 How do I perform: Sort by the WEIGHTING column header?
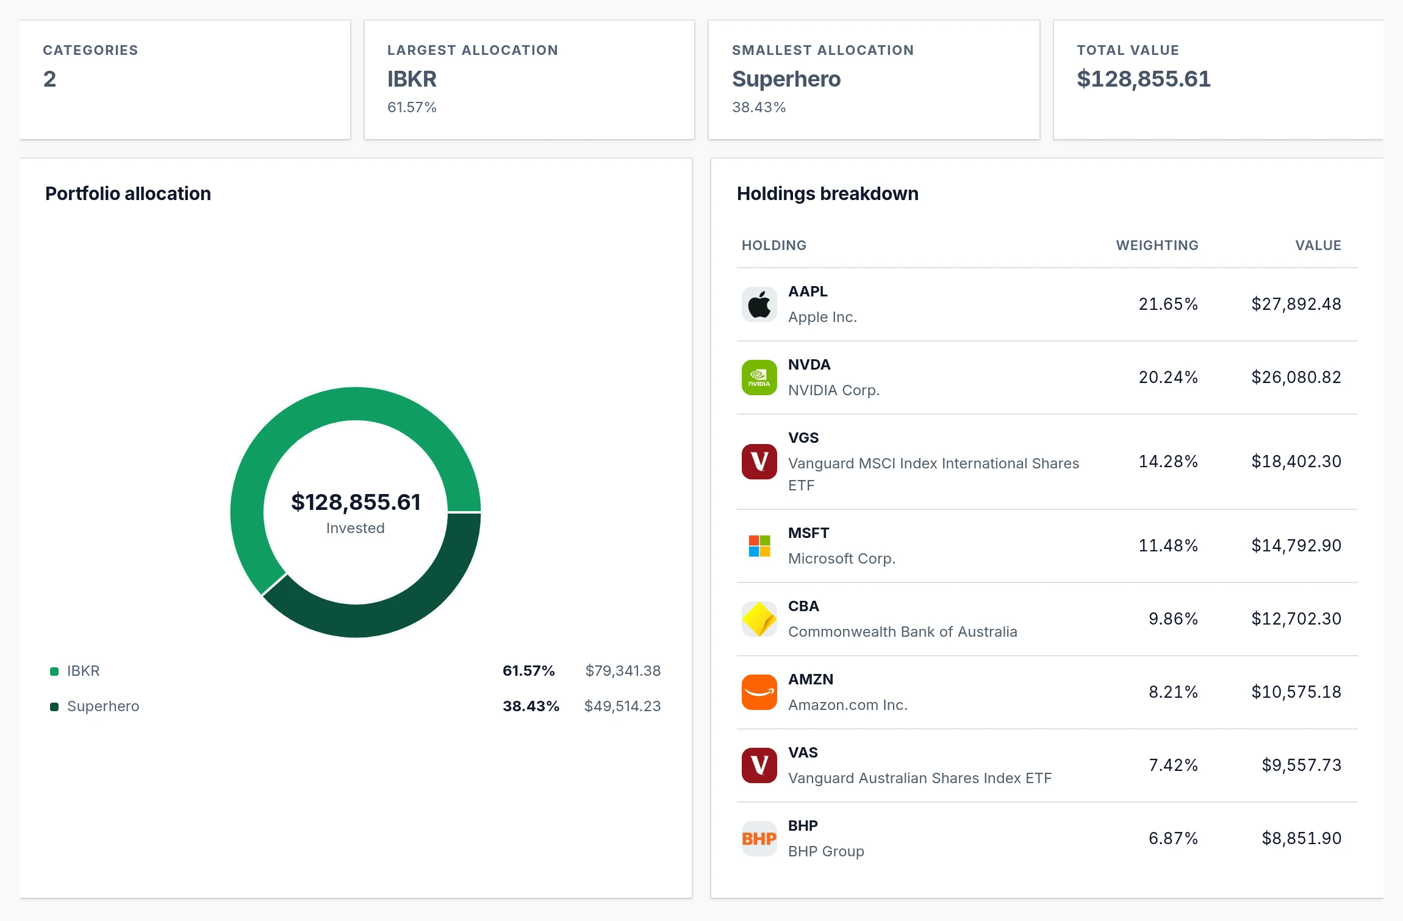pyautogui.click(x=1157, y=245)
